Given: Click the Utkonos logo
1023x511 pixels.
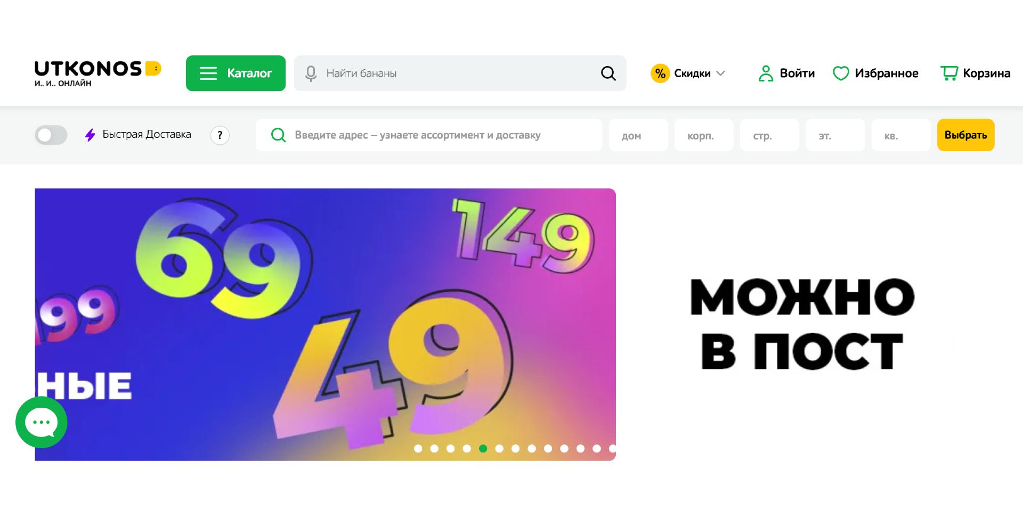Looking at the screenshot, I should [x=98, y=73].
